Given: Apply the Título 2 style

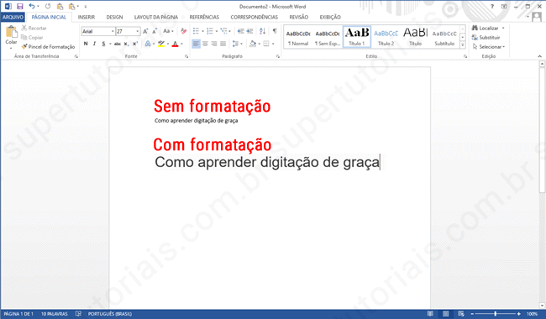Looking at the screenshot, I should pos(386,37).
